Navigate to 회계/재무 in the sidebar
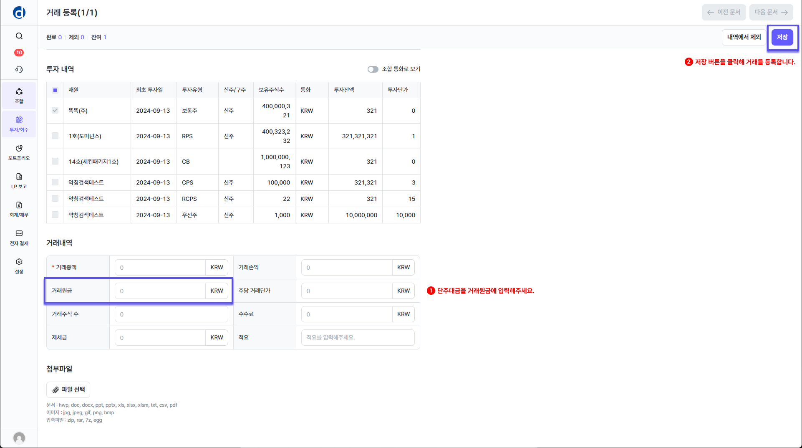Screen dimensions: 802x448 [x=19, y=209]
